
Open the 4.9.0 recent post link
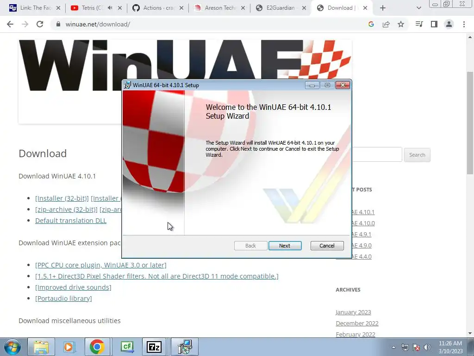point(362,246)
